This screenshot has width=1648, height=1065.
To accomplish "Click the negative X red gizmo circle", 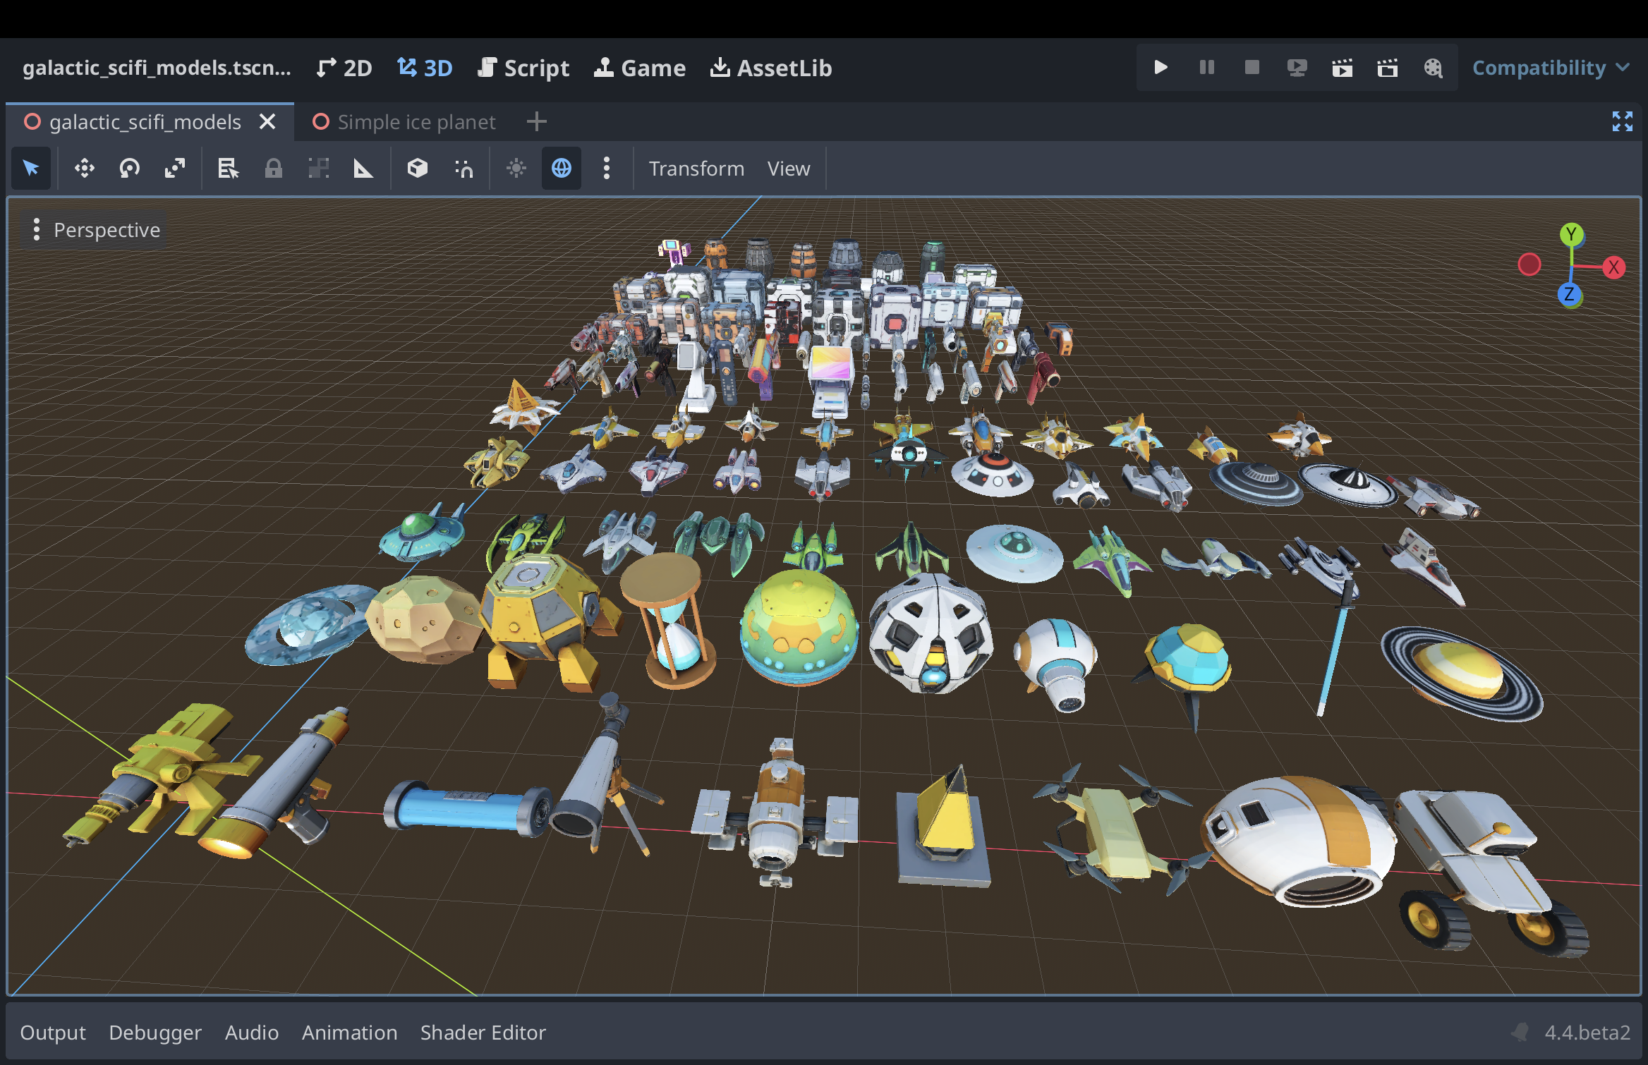I will point(1529,264).
